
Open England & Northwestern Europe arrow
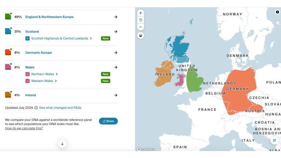pyautogui.click(x=116, y=17)
